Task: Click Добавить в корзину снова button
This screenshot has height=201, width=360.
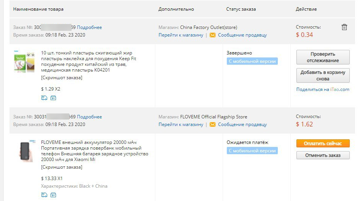Action: pos(323,75)
